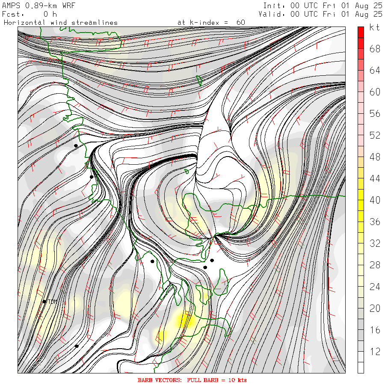Click the 68 value on the colorbar scale
The height and width of the screenshot is (385, 385).
pos(375,49)
